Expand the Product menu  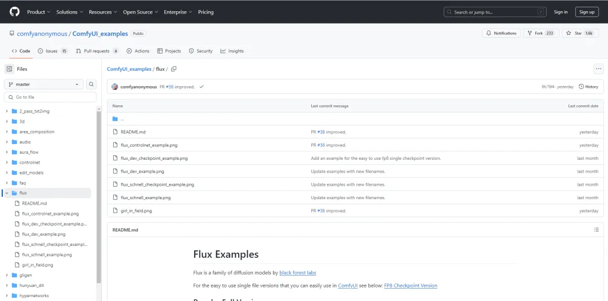[39, 12]
